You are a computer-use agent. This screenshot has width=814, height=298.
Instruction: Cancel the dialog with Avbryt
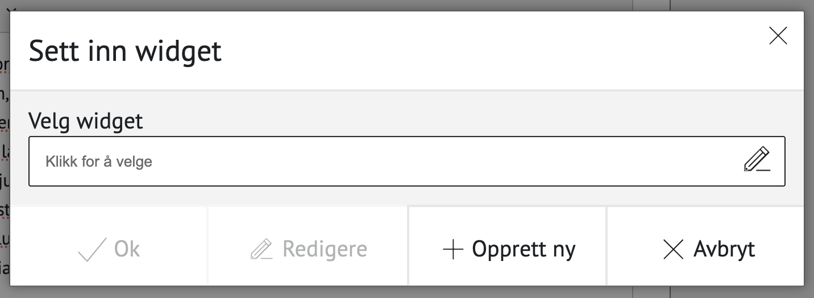tap(705, 249)
